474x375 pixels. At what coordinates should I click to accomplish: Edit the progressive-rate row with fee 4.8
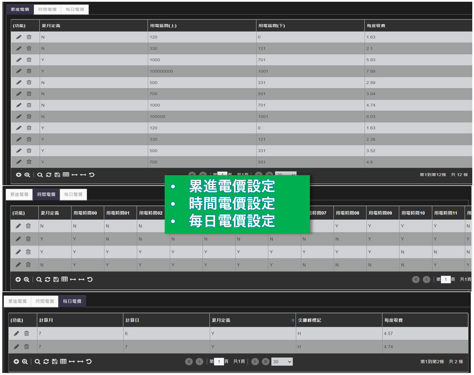[19, 162]
